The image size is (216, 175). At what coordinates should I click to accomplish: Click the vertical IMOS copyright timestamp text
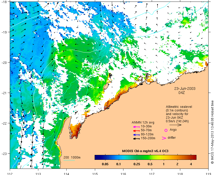[x=212, y=132]
